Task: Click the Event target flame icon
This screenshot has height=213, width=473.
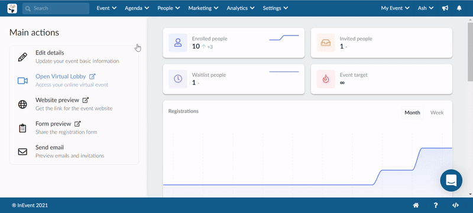Action: pos(326,79)
